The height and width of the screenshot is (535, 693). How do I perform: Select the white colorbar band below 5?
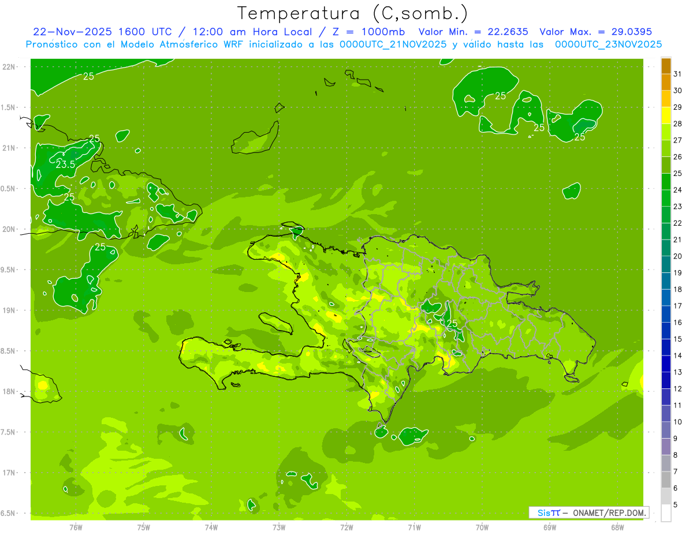[x=666, y=512]
